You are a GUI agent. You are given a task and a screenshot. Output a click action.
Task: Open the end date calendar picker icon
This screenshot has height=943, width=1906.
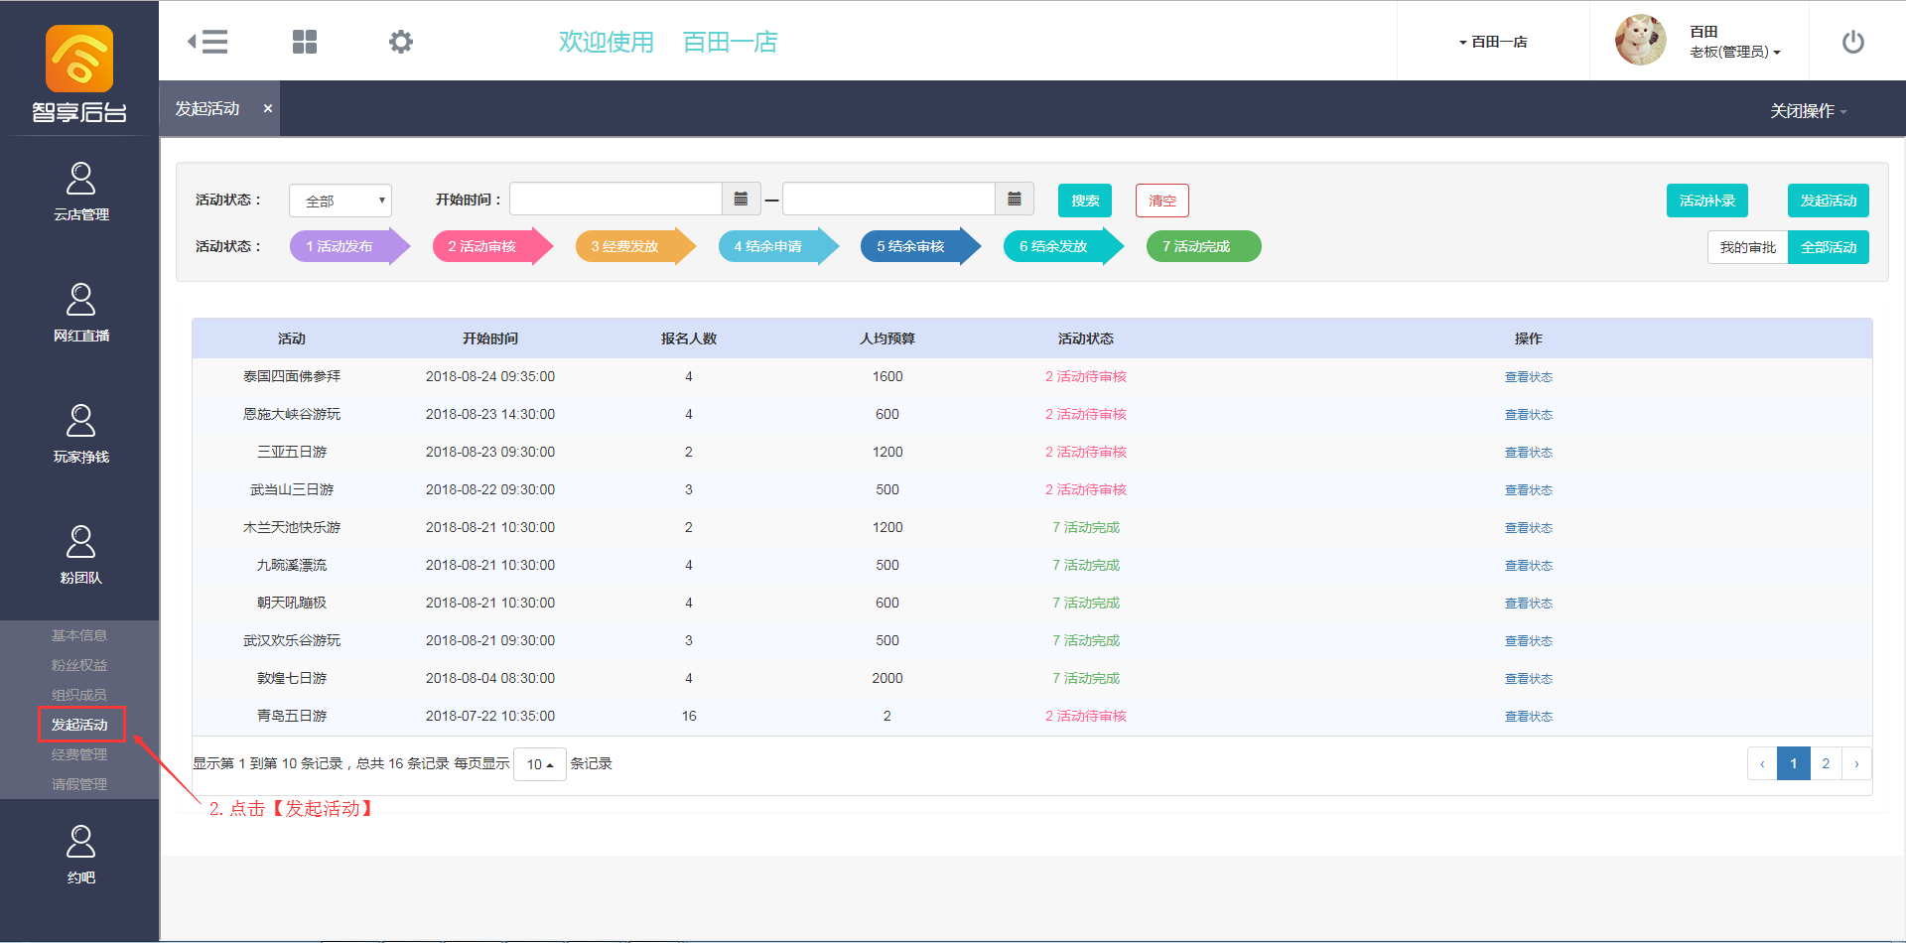tap(1014, 200)
